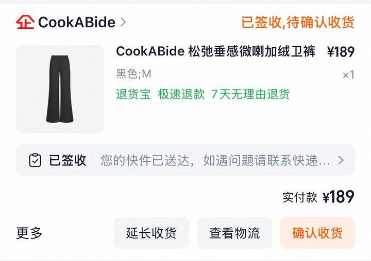This screenshot has width=371, height=261.
Task: Tap the ×1 quantity label
Action: pos(348,75)
